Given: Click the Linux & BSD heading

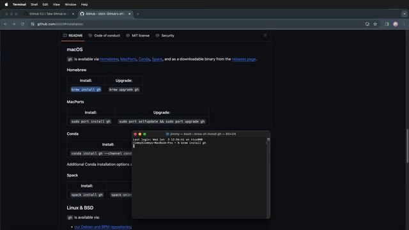Looking at the screenshot, I should coord(80,208).
